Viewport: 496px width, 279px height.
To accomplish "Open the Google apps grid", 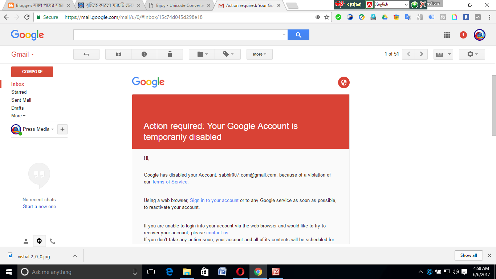I will (447, 35).
